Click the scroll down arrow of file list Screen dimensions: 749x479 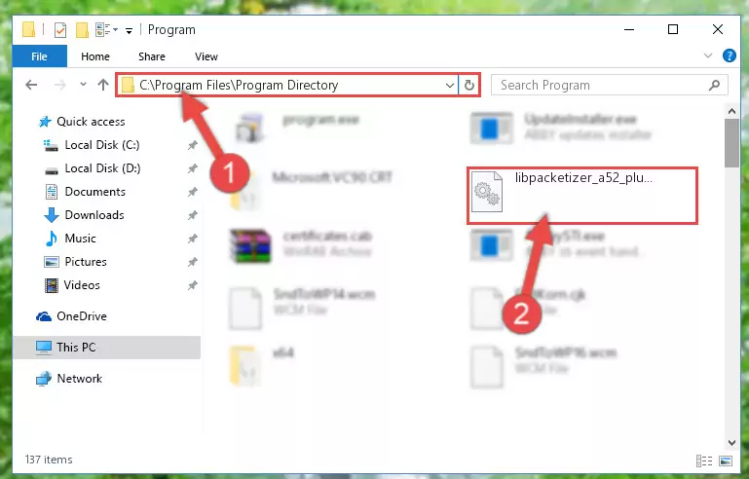click(731, 443)
